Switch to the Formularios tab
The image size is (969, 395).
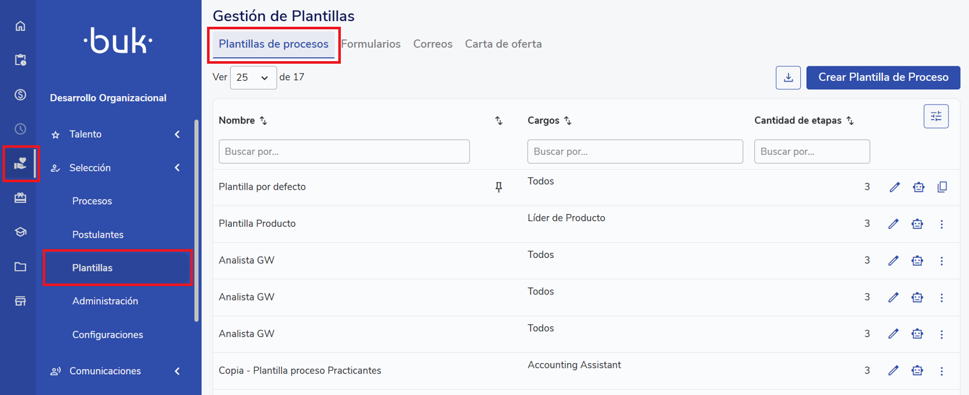(x=371, y=44)
